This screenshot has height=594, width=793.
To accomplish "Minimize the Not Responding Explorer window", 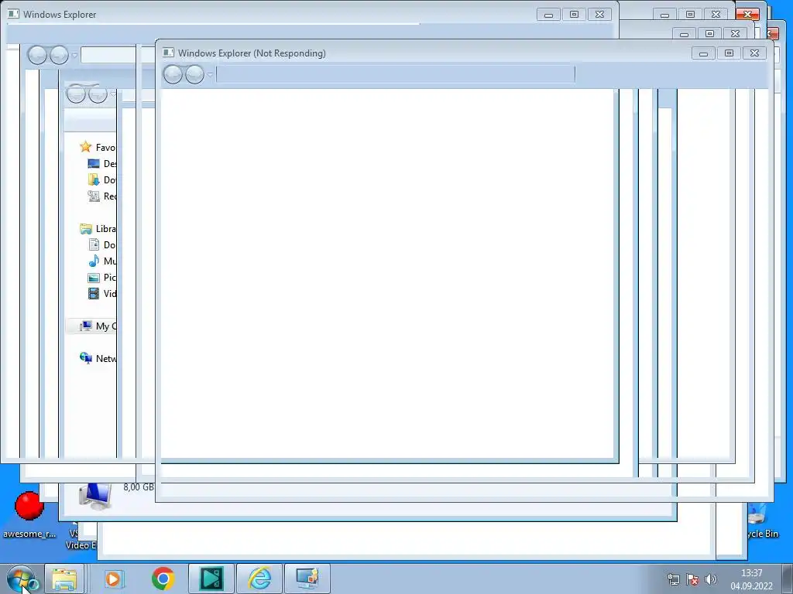I will 703,53.
